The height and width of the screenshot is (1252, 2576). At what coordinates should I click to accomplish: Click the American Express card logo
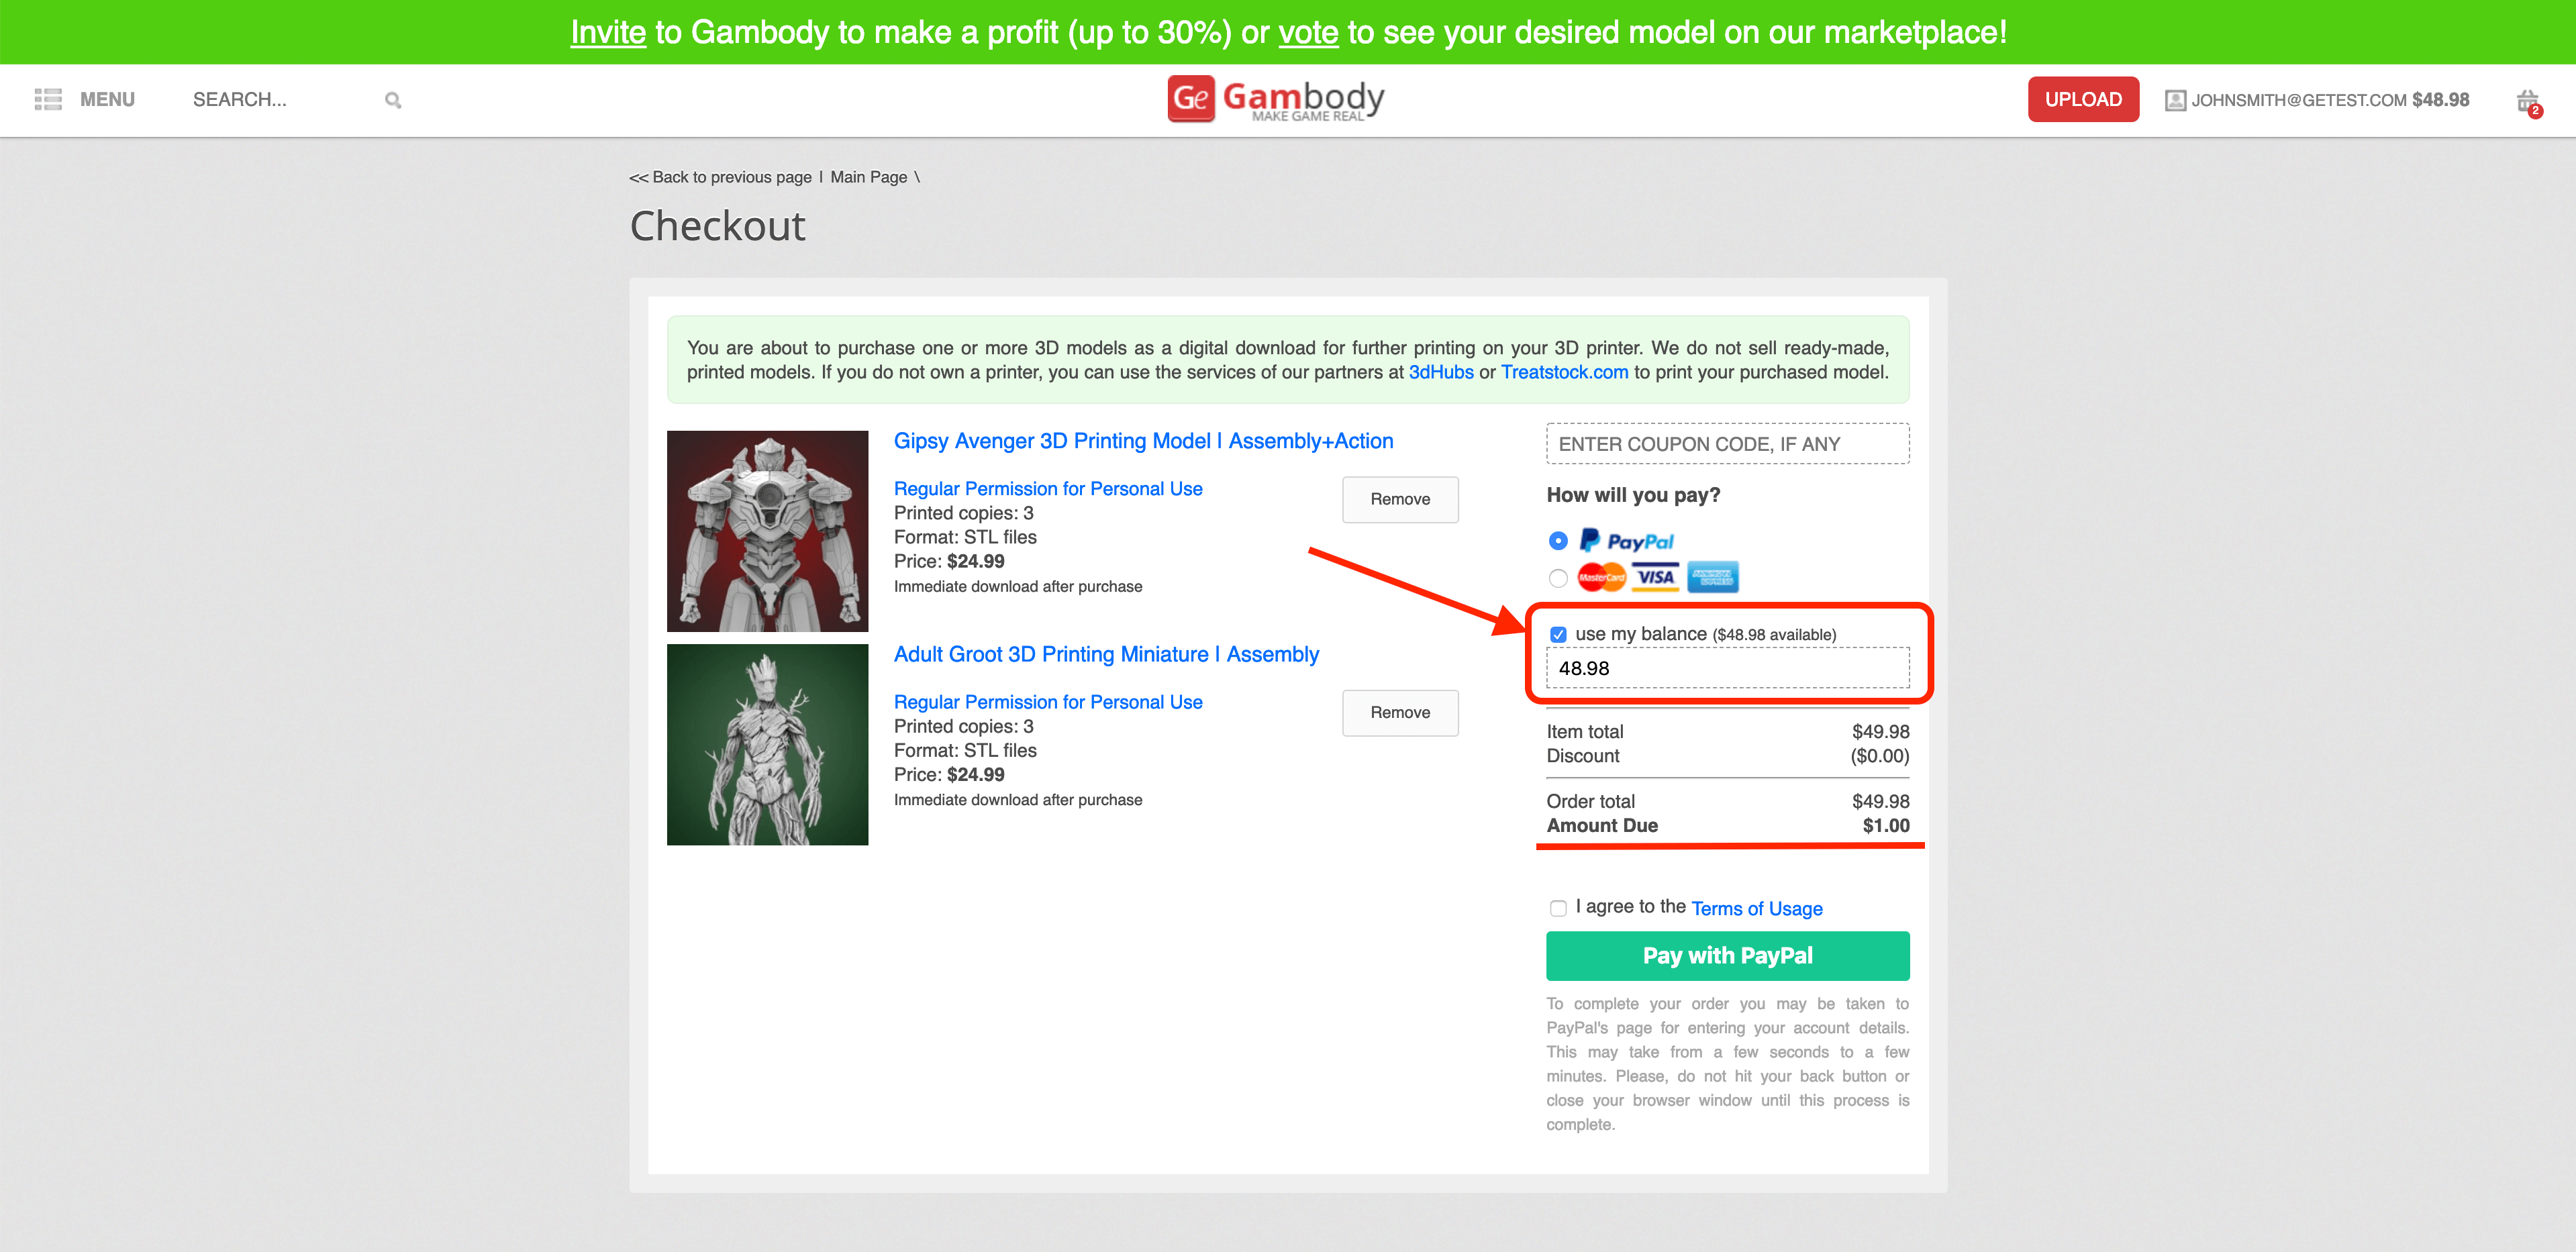click(1712, 577)
